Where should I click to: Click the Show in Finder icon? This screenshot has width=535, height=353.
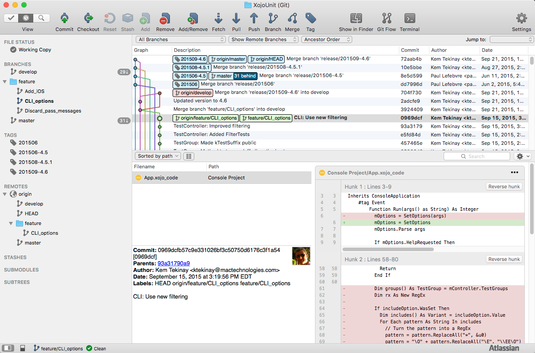356,18
